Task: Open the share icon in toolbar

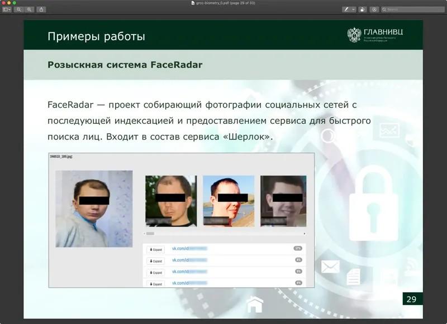Action: pyautogui.click(x=41, y=9)
